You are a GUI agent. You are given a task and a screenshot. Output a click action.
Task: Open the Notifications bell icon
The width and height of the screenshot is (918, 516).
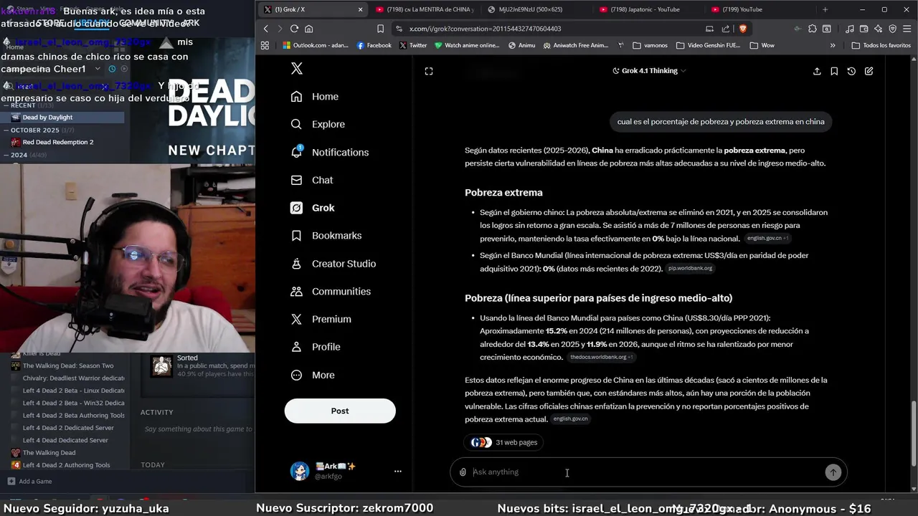pos(296,152)
